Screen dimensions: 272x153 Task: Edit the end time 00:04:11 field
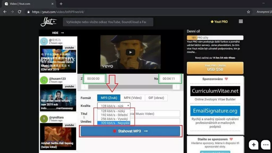coord(170,79)
